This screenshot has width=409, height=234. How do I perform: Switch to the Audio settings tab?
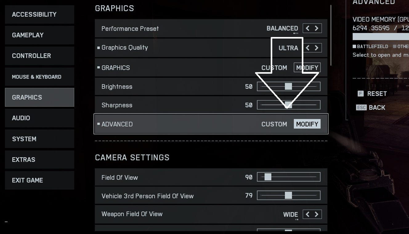point(39,118)
